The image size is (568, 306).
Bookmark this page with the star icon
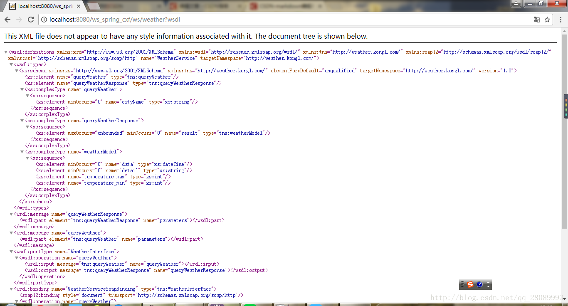[x=547, y=20]
